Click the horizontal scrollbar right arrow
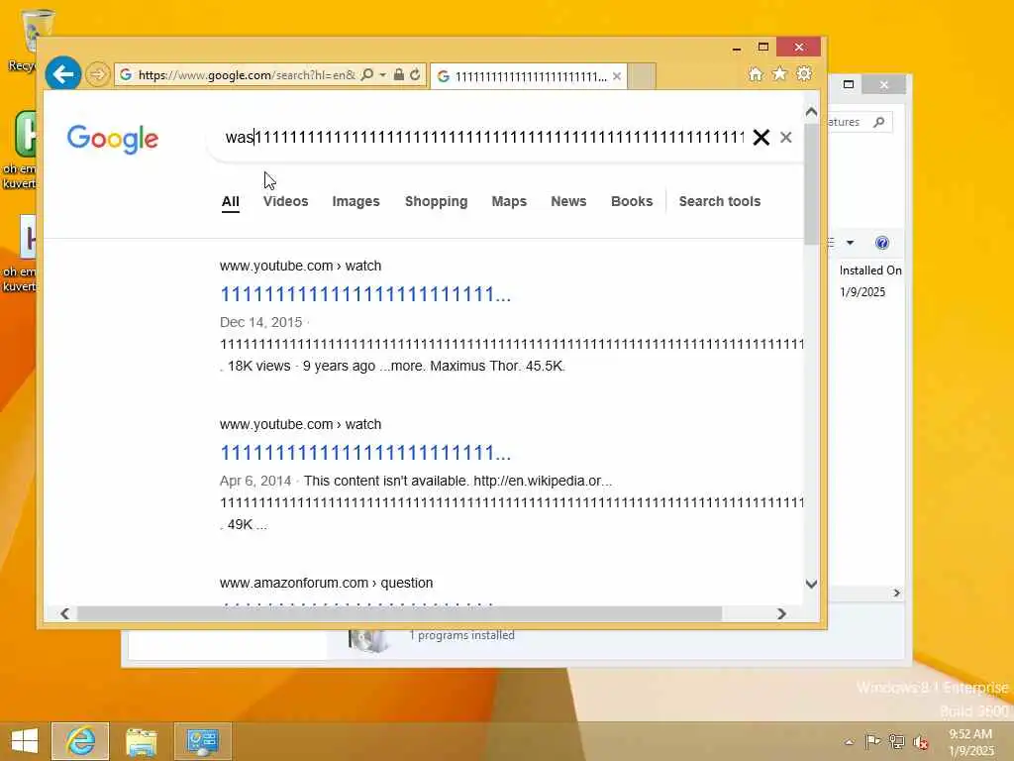Image resolution: width=1014 pixels, height=761 pixels. pos(782,613)
